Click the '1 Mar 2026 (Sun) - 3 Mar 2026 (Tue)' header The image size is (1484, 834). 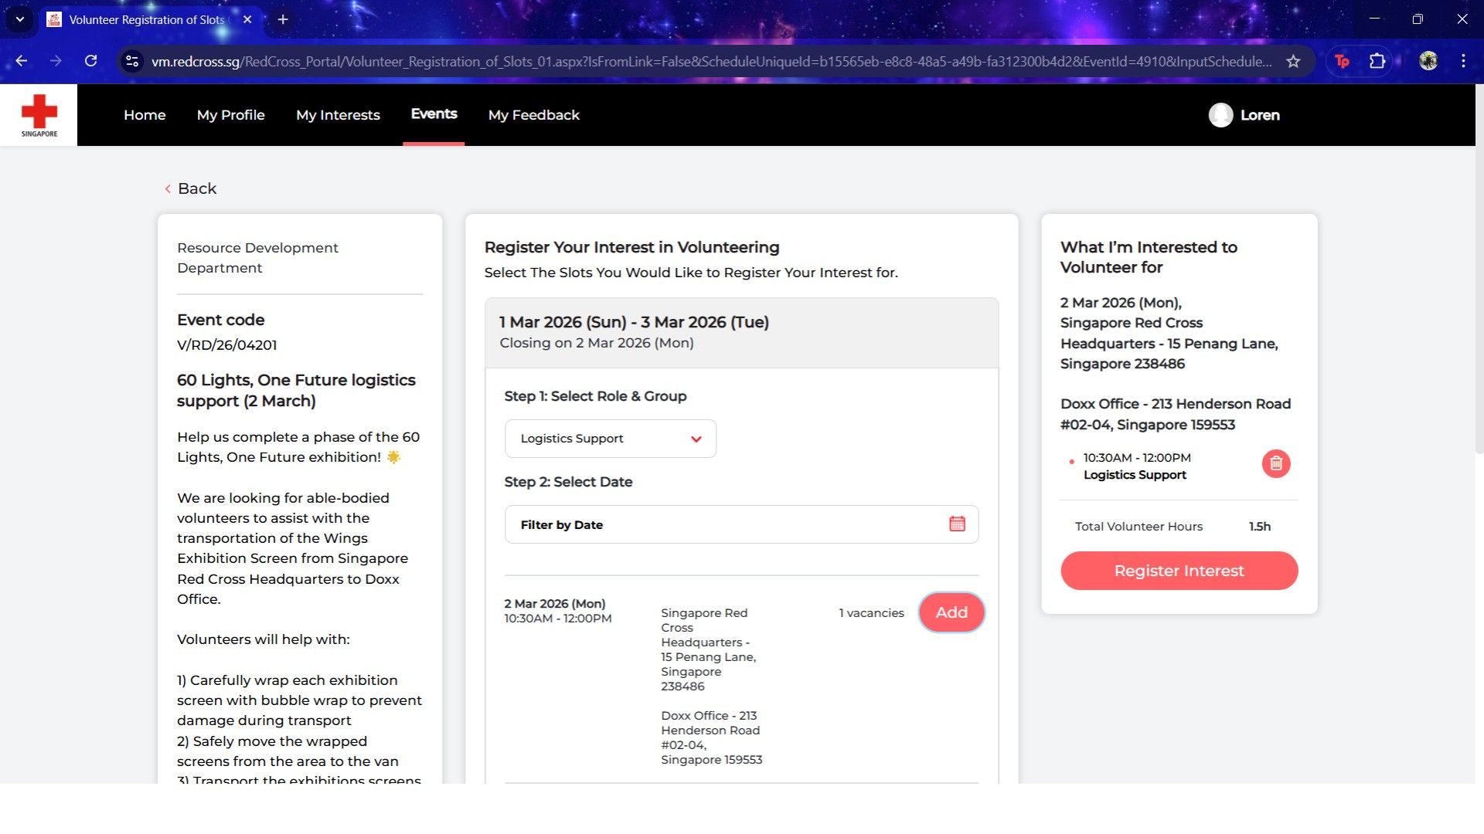[634, 322]
